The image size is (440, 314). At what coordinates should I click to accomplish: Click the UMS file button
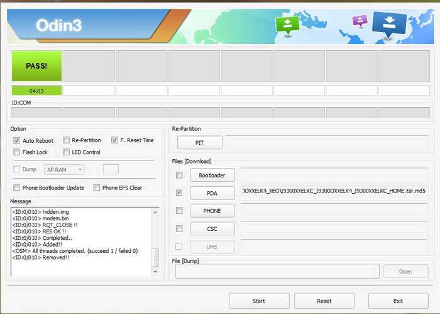pyautogui.click(x=212, y=247)
